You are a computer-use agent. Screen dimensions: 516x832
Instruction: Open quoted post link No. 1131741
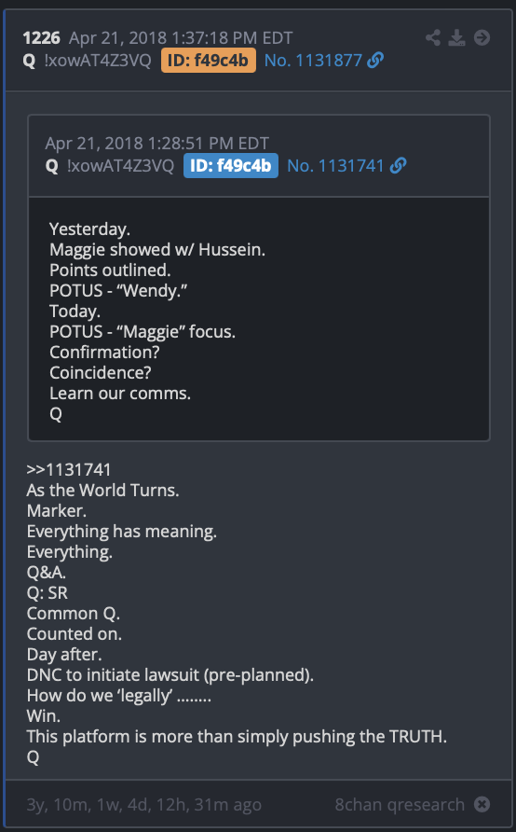[x=335, y=165]
